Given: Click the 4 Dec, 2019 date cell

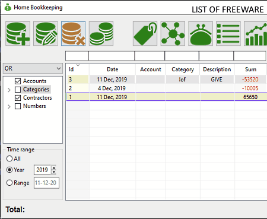Looking at the screenshot, I should point(112,88).
